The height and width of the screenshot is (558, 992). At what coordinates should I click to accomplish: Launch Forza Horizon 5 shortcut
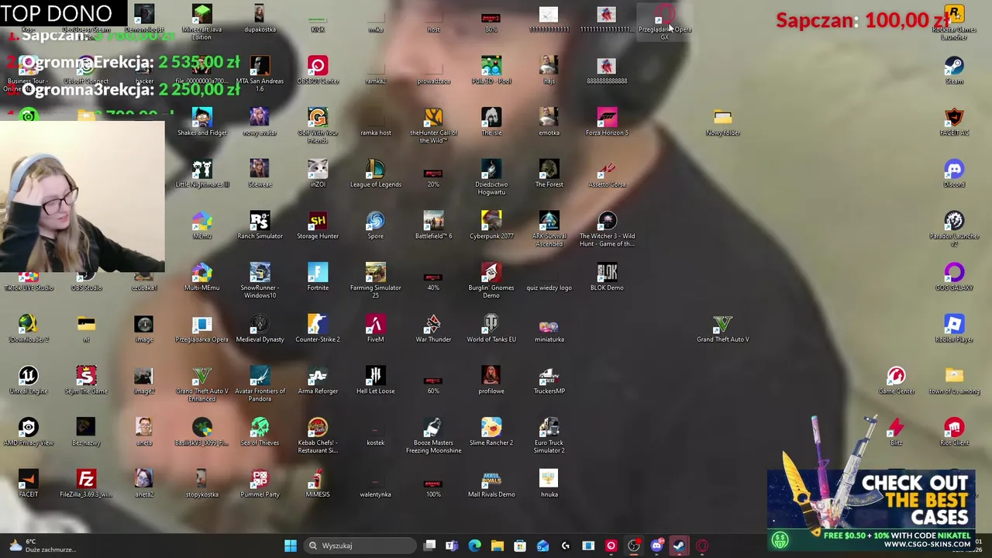click(x=607, y=122)
